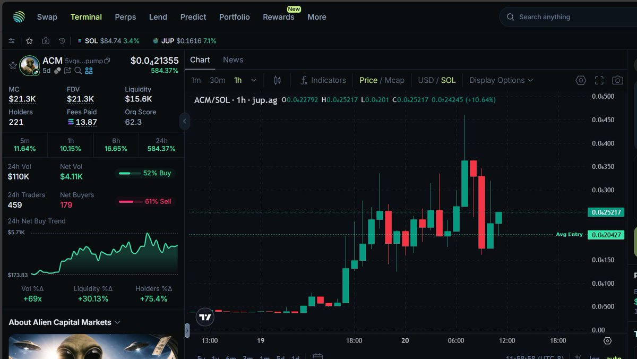
Task: Click the MC $21.3K value
Action: pos(22,99)
